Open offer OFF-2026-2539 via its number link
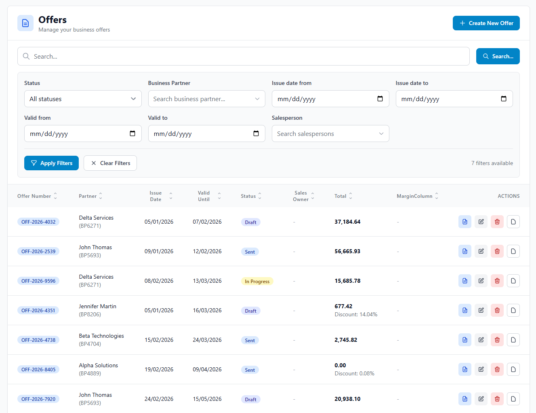 (38, 251)
